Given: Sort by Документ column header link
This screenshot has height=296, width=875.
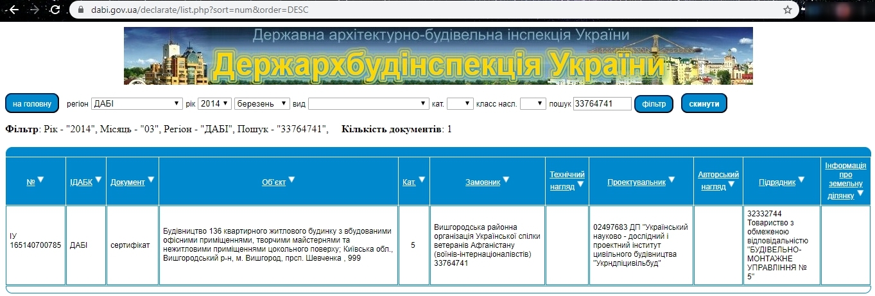Looking at the screenshot, I should point(128,182).
